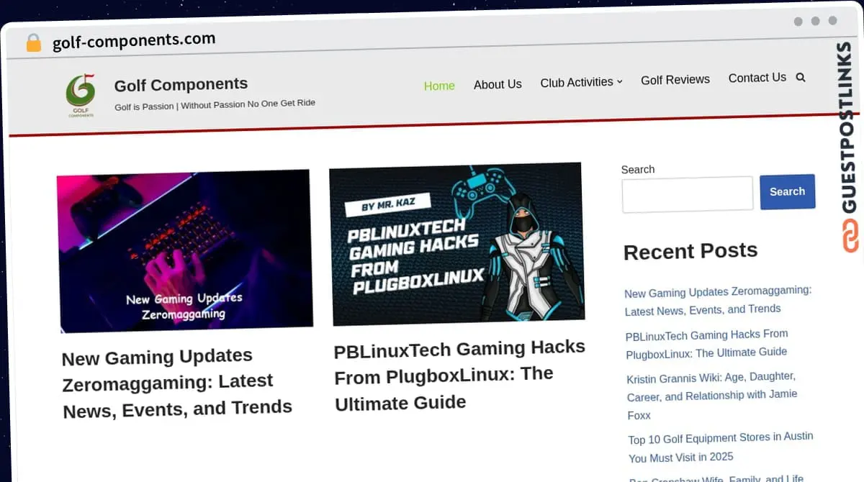Click the padlock icon in address bar
864x482 pixels.
pos(33,43)
